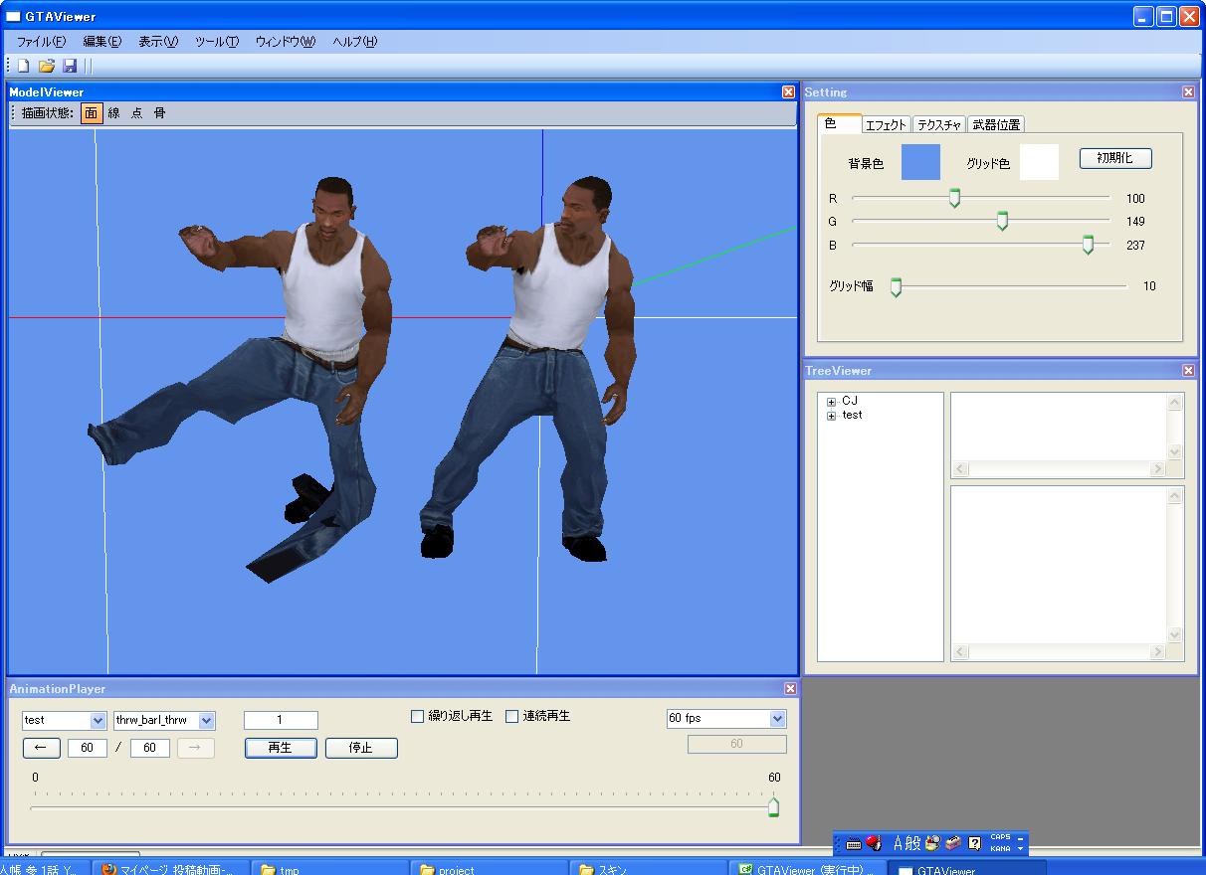Viewport: 1206px width, 875px height.
Task: Click the scroll-right arrow of lower TreeViewer box
Action: pyautogui.click(x=1157, y=652)
